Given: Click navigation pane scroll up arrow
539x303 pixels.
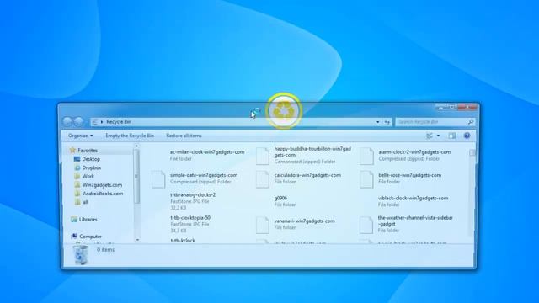Looking at the screenshot, I should coord(136,146).
